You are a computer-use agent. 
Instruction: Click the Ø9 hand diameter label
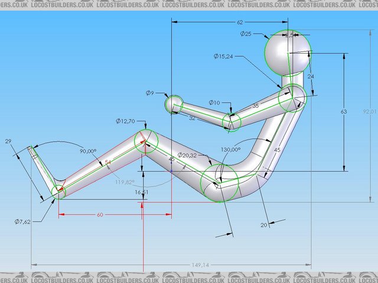(149, 93)
